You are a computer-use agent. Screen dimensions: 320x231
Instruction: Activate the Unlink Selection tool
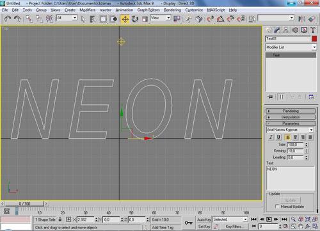39,19
